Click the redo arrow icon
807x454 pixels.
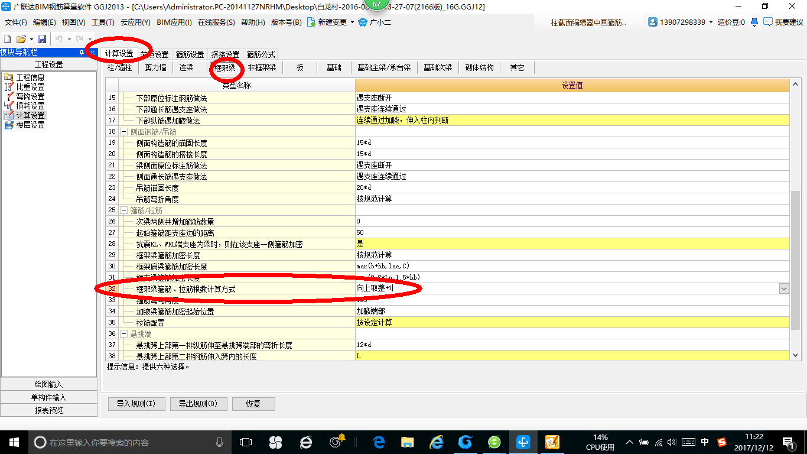(80, 39)
